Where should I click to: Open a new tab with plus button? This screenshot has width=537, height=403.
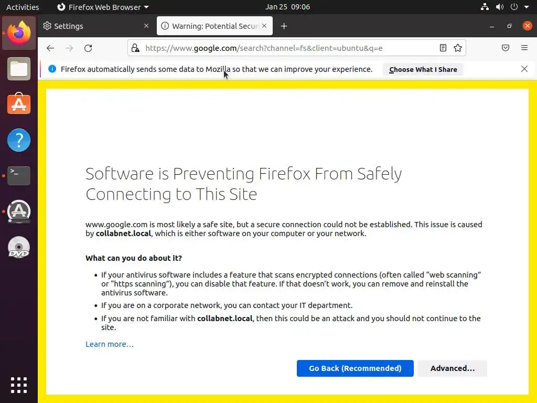(x=284, y=26)
